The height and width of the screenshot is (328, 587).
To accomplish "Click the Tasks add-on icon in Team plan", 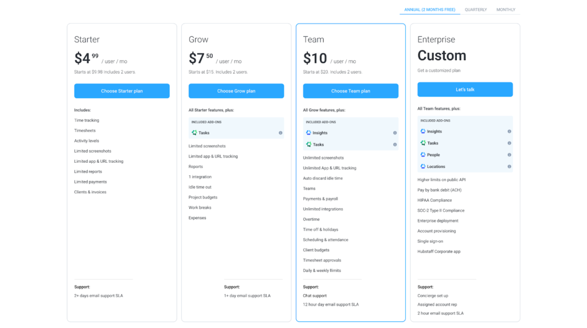I will (308, 145).
